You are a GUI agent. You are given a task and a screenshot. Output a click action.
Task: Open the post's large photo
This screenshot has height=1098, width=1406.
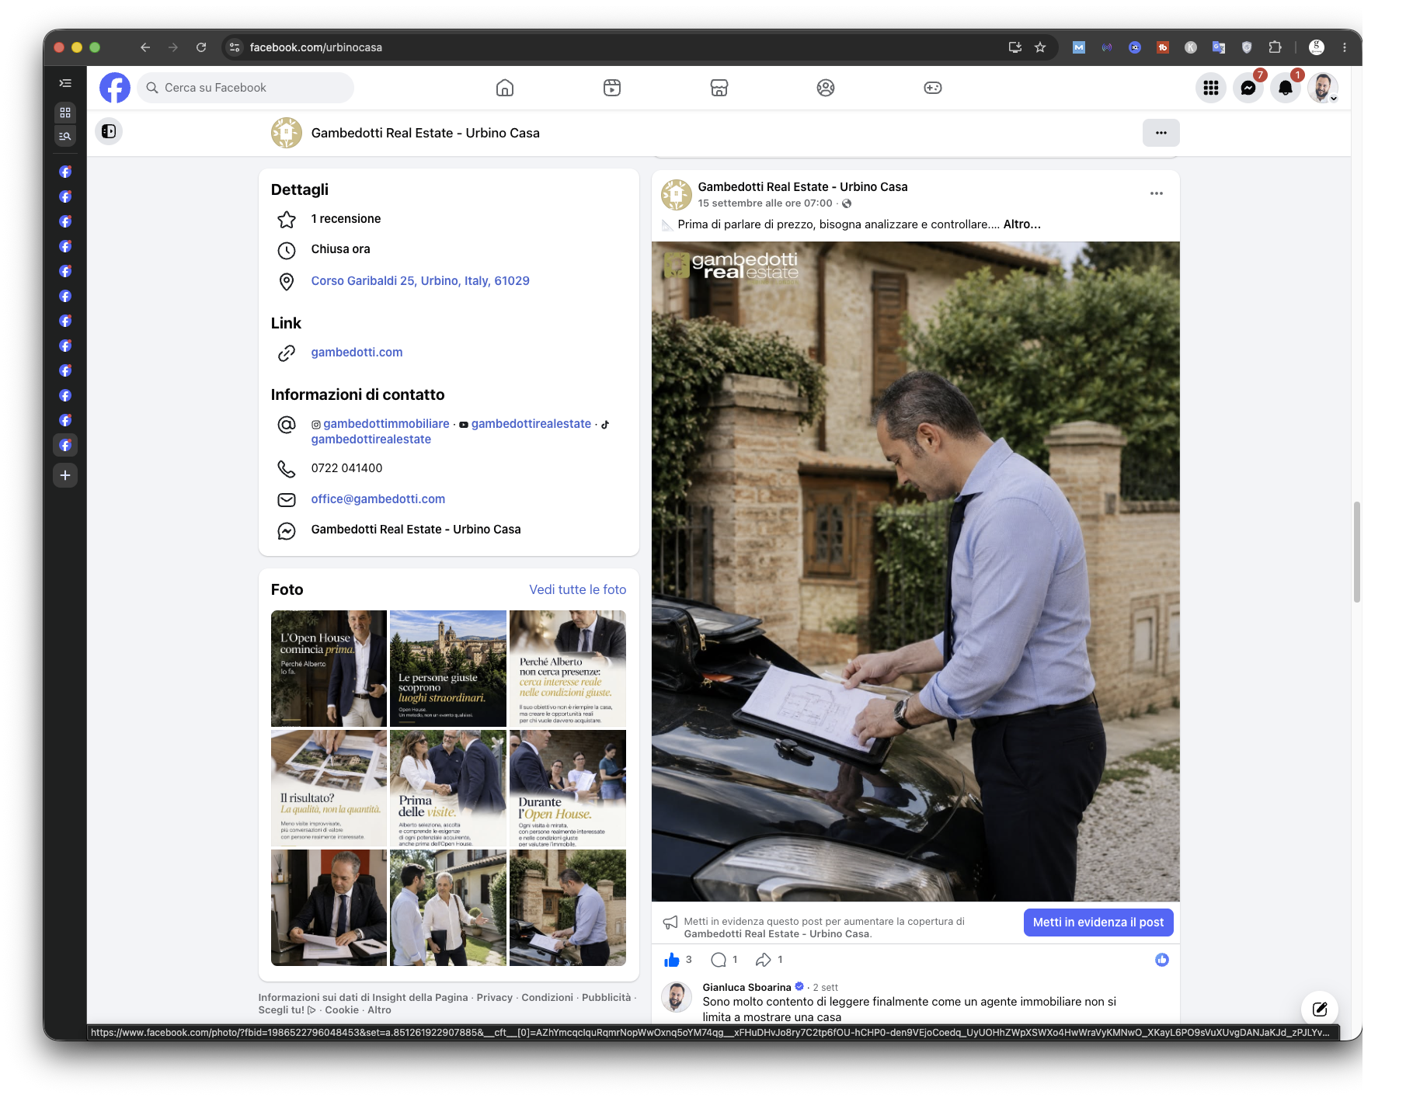(x=915, y=572)
